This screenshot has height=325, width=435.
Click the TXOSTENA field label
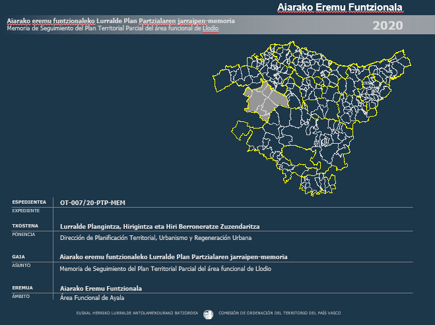pos(26,225)
